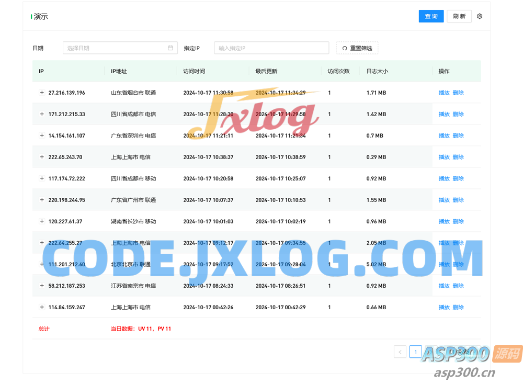The width and height of the screenshot is (523, 384).
Task: Click the calendar icon in date field
Action: coord(170,48)
